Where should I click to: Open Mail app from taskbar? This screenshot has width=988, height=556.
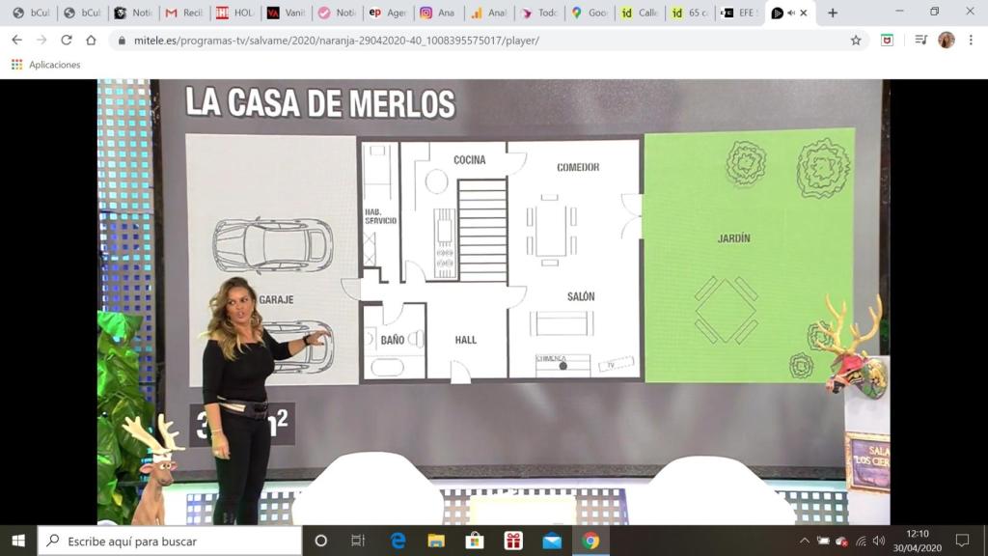[552, 541]
